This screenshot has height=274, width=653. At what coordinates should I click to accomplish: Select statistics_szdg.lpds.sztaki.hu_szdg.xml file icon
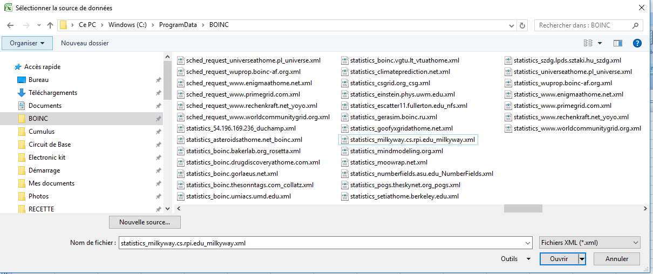(508, 60)
